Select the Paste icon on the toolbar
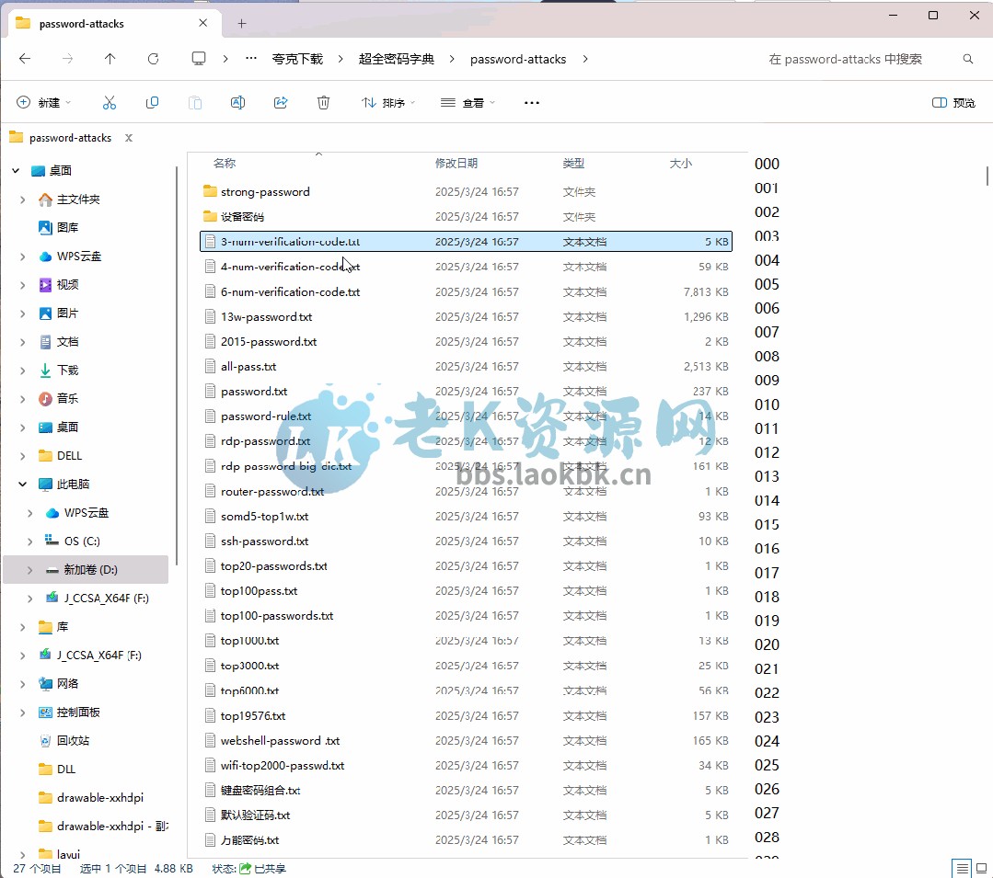 pos(195,102)
